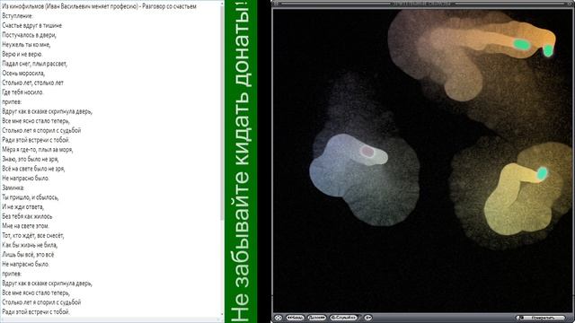Image resolution: width=575 pixels, height=323 pixels.
Task: Click the green spot inside the yellow blob
Action: click(x=542, y=173)
